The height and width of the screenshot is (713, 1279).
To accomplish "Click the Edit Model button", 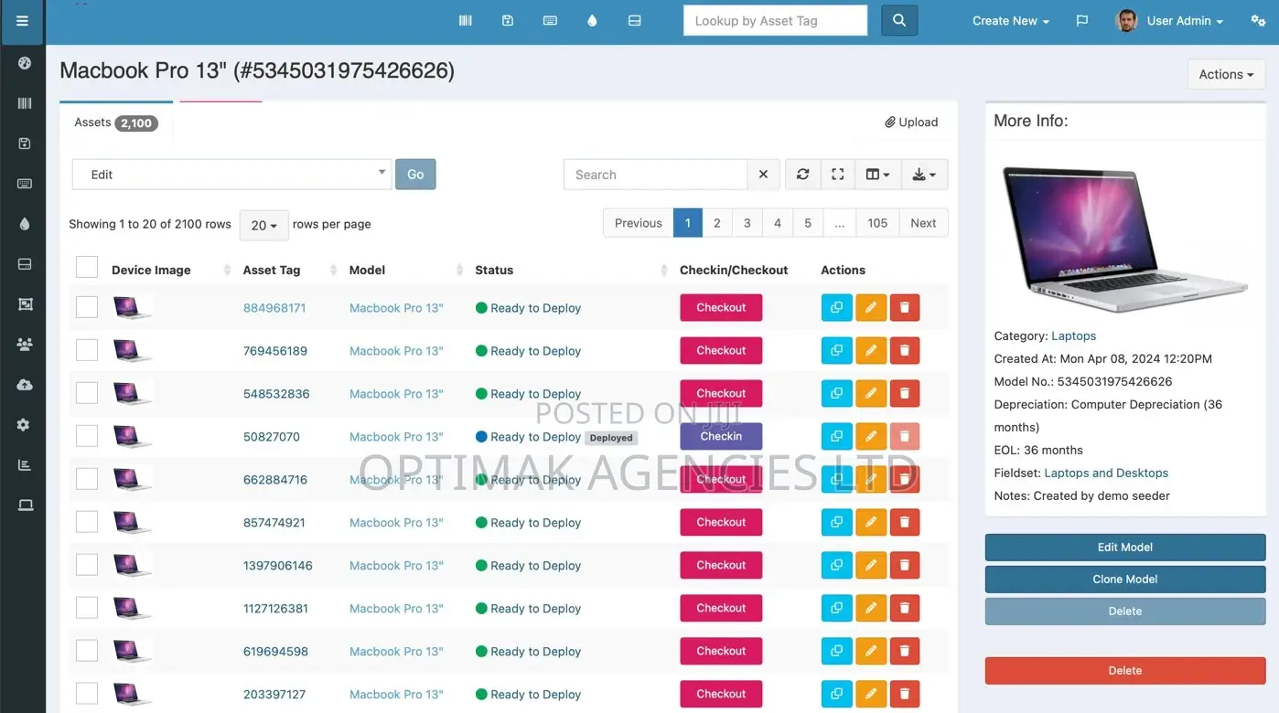I will (x=1125, y=548).
